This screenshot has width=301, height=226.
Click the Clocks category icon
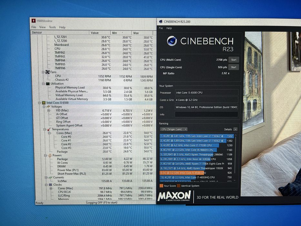(x=51, y=185)
